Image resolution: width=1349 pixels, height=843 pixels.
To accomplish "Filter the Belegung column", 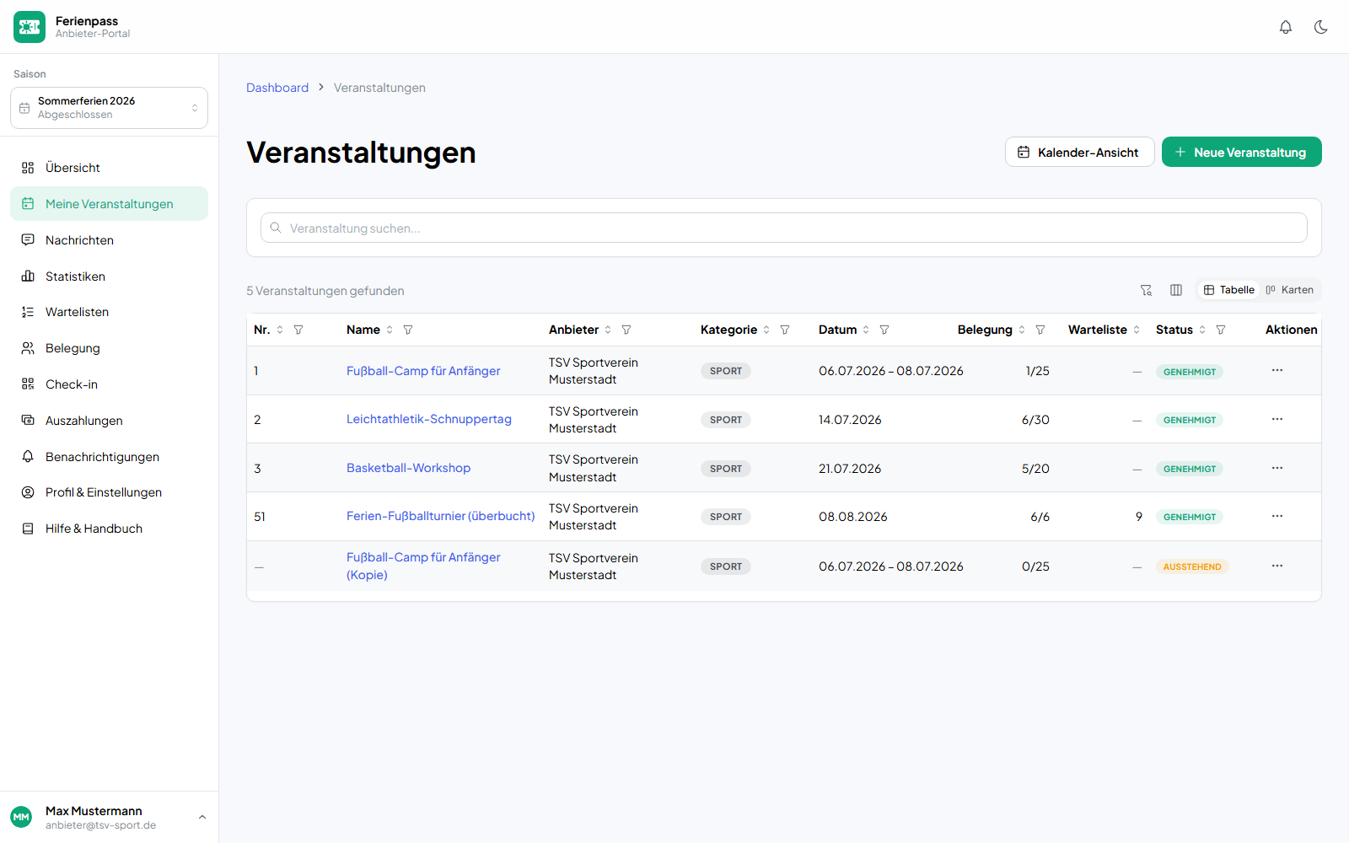I will coord(1040,330).
